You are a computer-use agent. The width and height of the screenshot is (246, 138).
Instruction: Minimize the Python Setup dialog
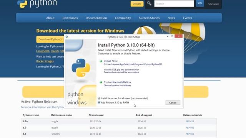click(168, 36)
